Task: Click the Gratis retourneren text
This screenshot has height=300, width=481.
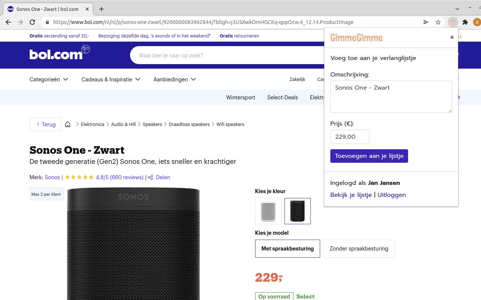Action: pos(239,36)
